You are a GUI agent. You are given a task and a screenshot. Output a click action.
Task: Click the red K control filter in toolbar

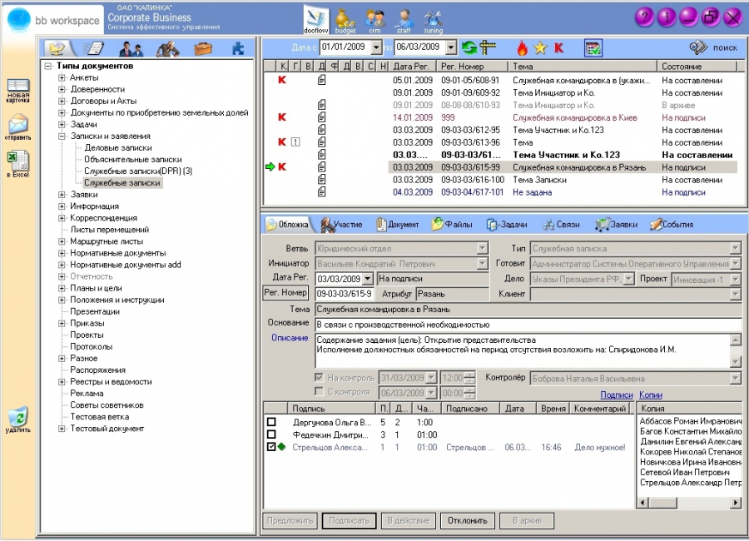558,47
